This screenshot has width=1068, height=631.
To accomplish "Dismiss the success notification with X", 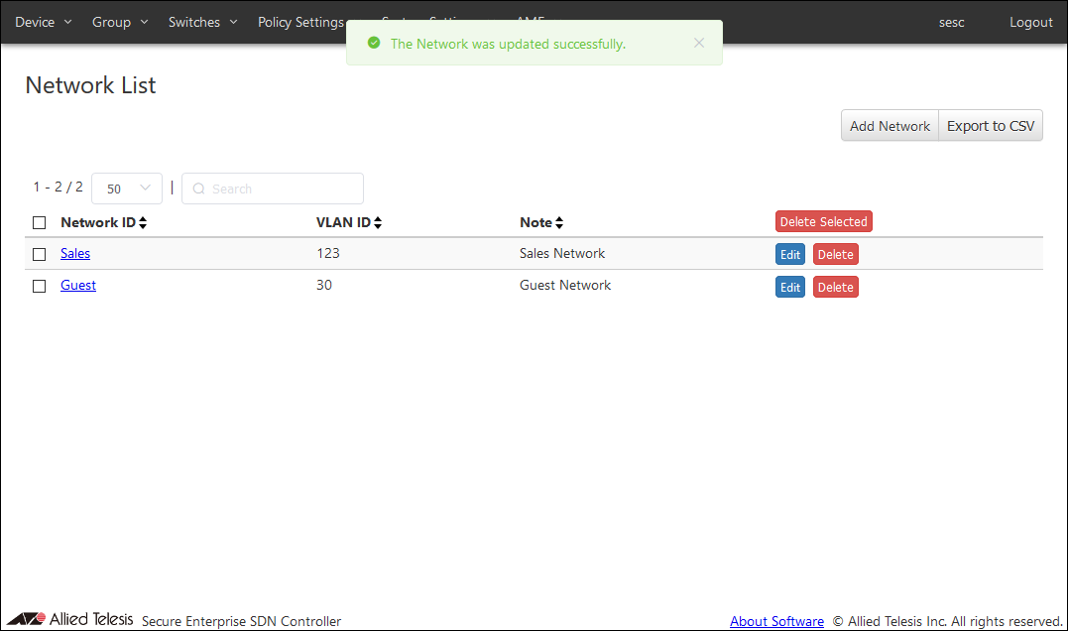I will (699, 43).
